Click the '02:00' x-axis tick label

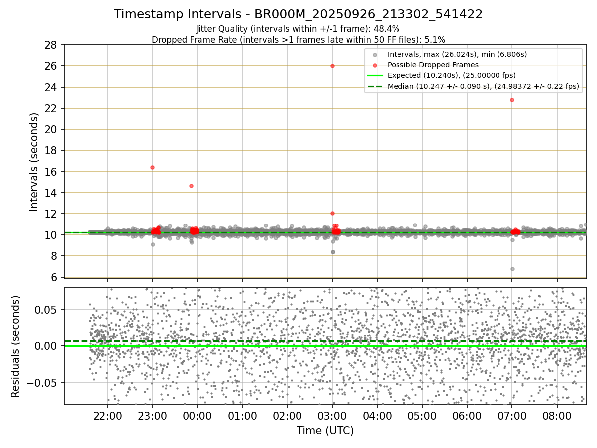pyautogui.click(x=287, y=416)
